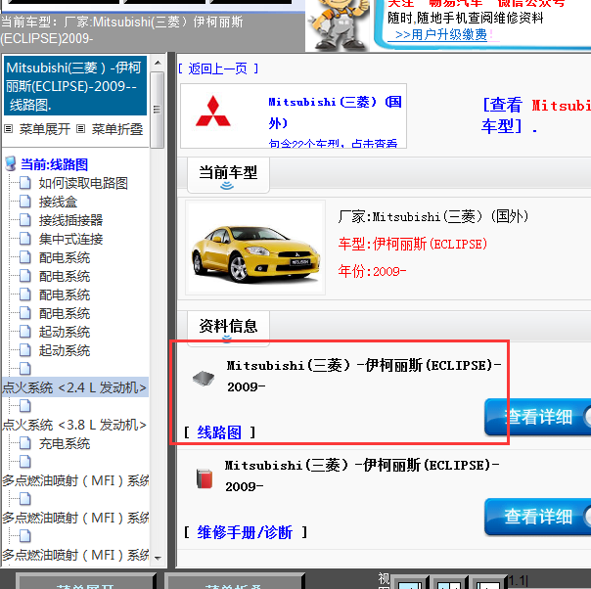Switch to the 当前车型 tab
The height and width of the screenshot is (589, 591).
228,175
